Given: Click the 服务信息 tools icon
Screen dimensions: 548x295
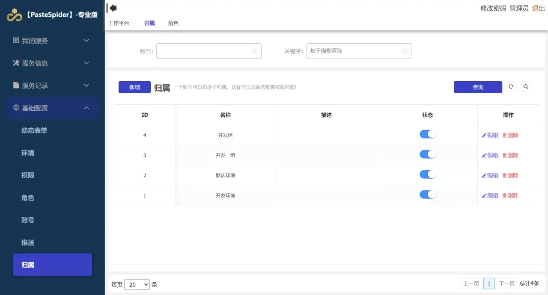Looking at the screenshot, I should 16,63.
